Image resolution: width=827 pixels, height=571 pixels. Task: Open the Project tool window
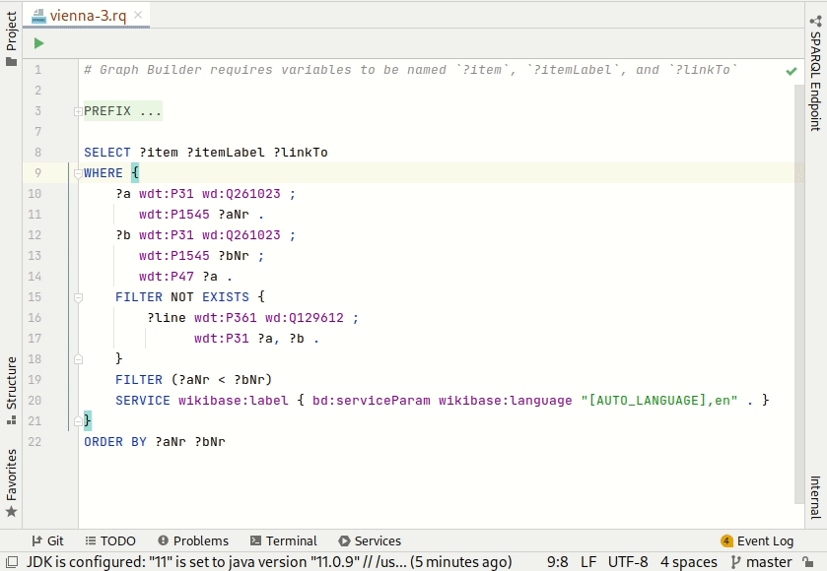click(x=11, y=38)
